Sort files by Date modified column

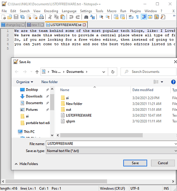click(x=143, y=90)
